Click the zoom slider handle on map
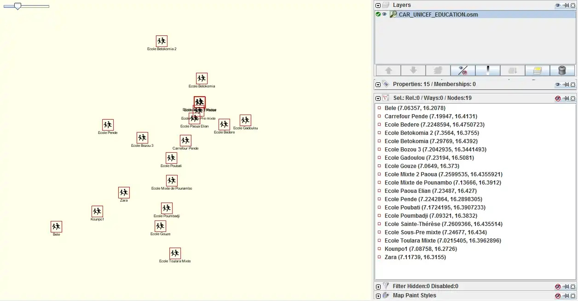Image resolution: width=578 pixels, height=301 pixels. [17, 6]
